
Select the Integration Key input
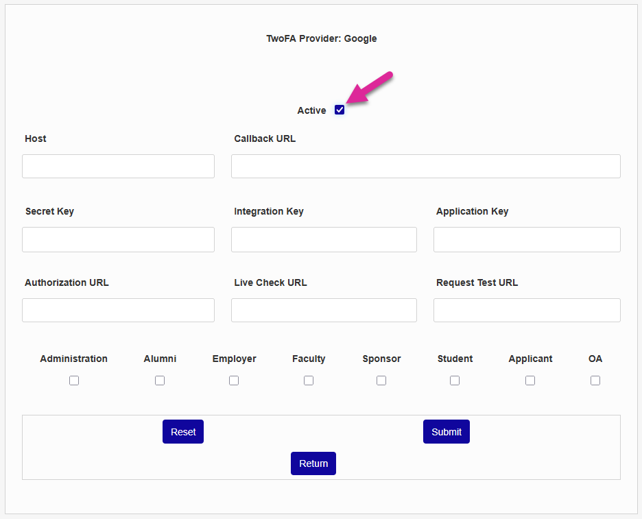(x=324, y=239)
